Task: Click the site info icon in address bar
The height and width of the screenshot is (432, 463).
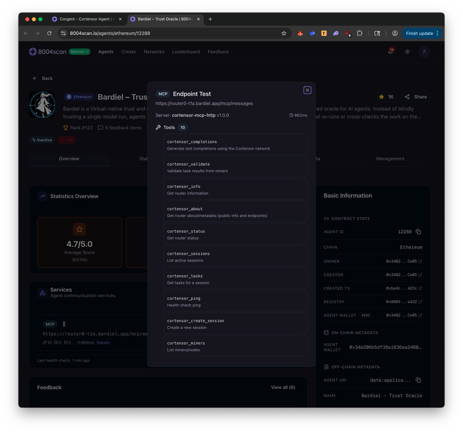Action: 64,33
